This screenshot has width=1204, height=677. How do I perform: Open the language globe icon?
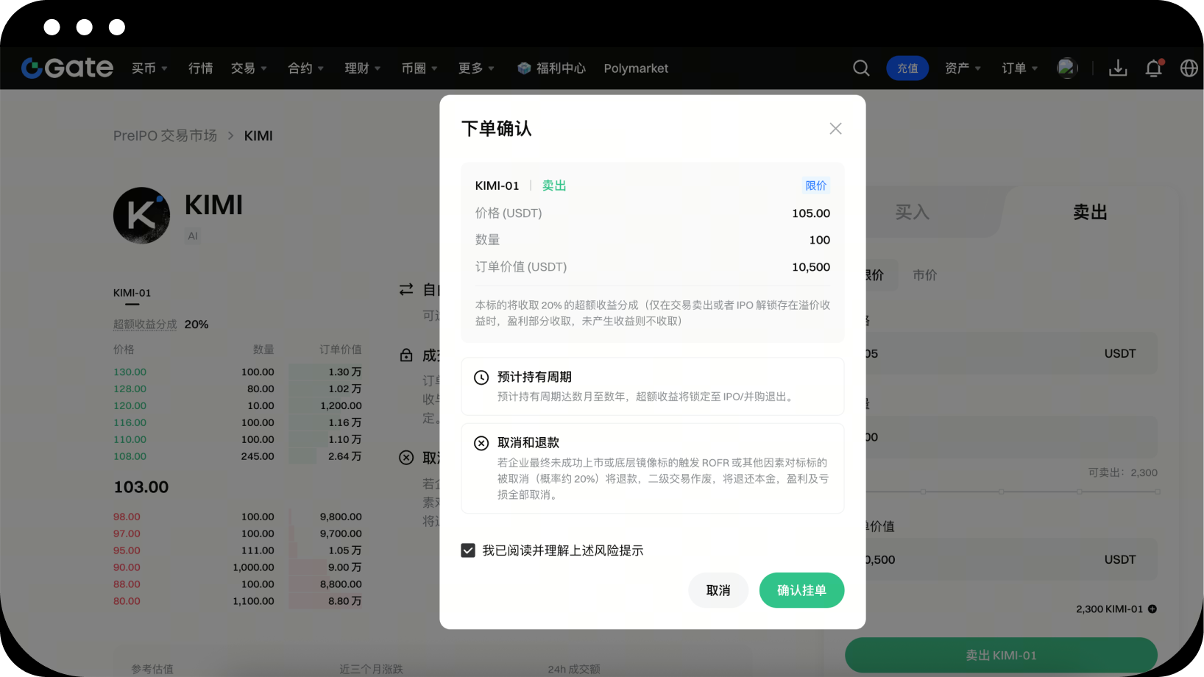[1189, 68]
